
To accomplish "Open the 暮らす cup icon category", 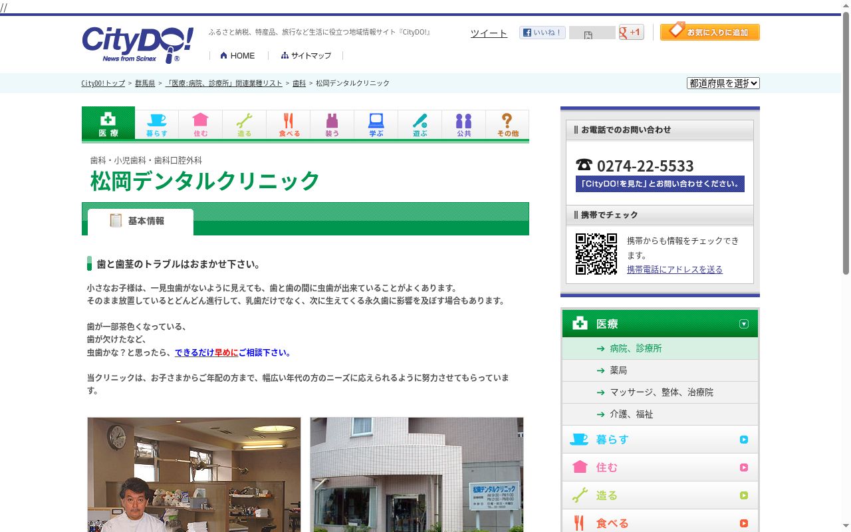I will (157, 124).
